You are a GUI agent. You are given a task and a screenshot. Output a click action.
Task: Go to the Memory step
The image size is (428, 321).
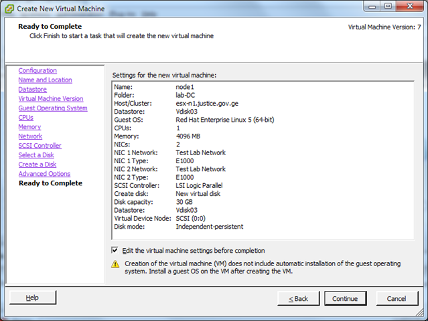[x=29, y=126]
